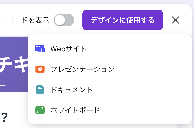This screenshot has width=194, height=128.
Task: Click the teal ドキュメント page icon
Action: 40,90
